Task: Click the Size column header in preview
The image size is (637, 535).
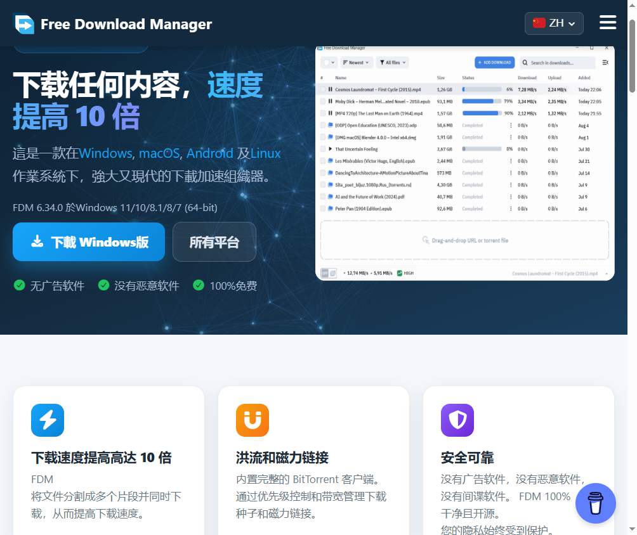Action: (441, 77)
